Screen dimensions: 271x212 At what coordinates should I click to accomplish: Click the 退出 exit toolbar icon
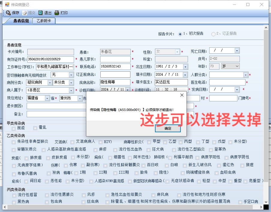click(x=40, y=13)
